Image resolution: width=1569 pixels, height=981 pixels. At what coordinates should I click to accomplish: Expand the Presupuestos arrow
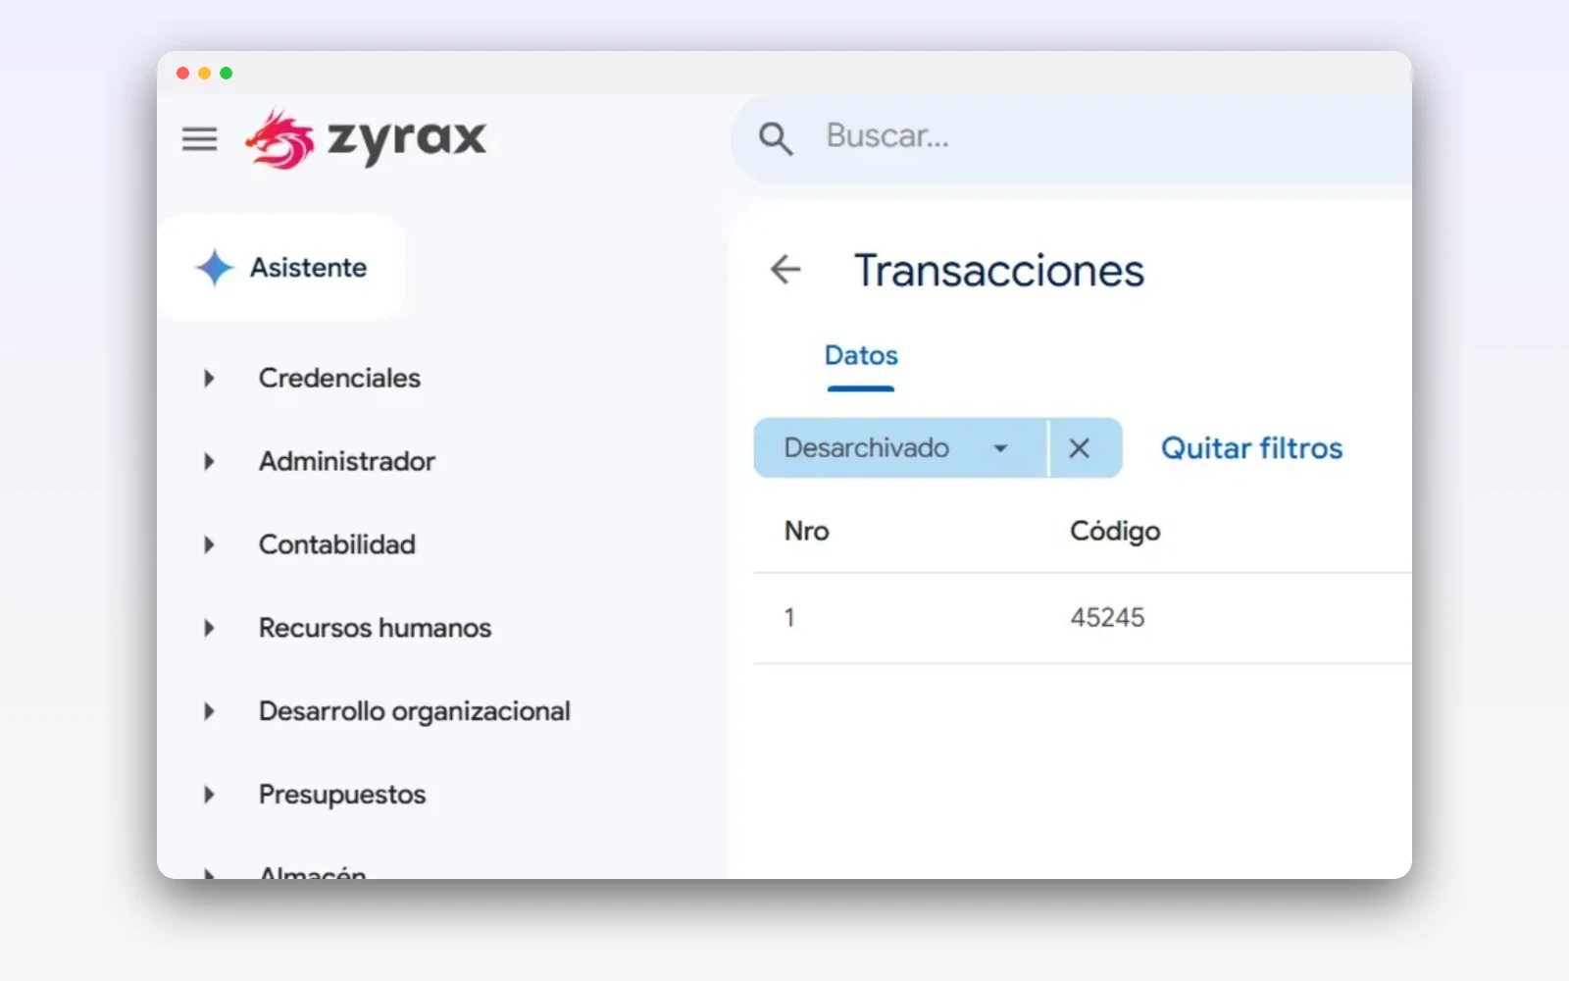click(x=209, y=795)
